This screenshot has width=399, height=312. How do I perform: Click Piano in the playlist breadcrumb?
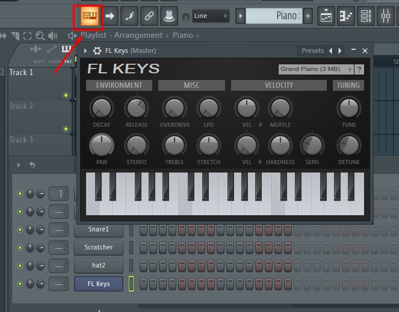pyautogui.click(x=183, y=35)
